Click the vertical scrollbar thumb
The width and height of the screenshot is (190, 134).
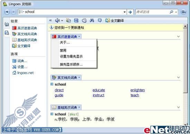pos(185,60)
